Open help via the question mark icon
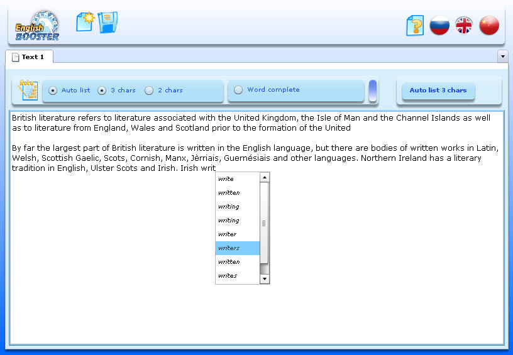This screenshot has width=513, height=355. 415,26
